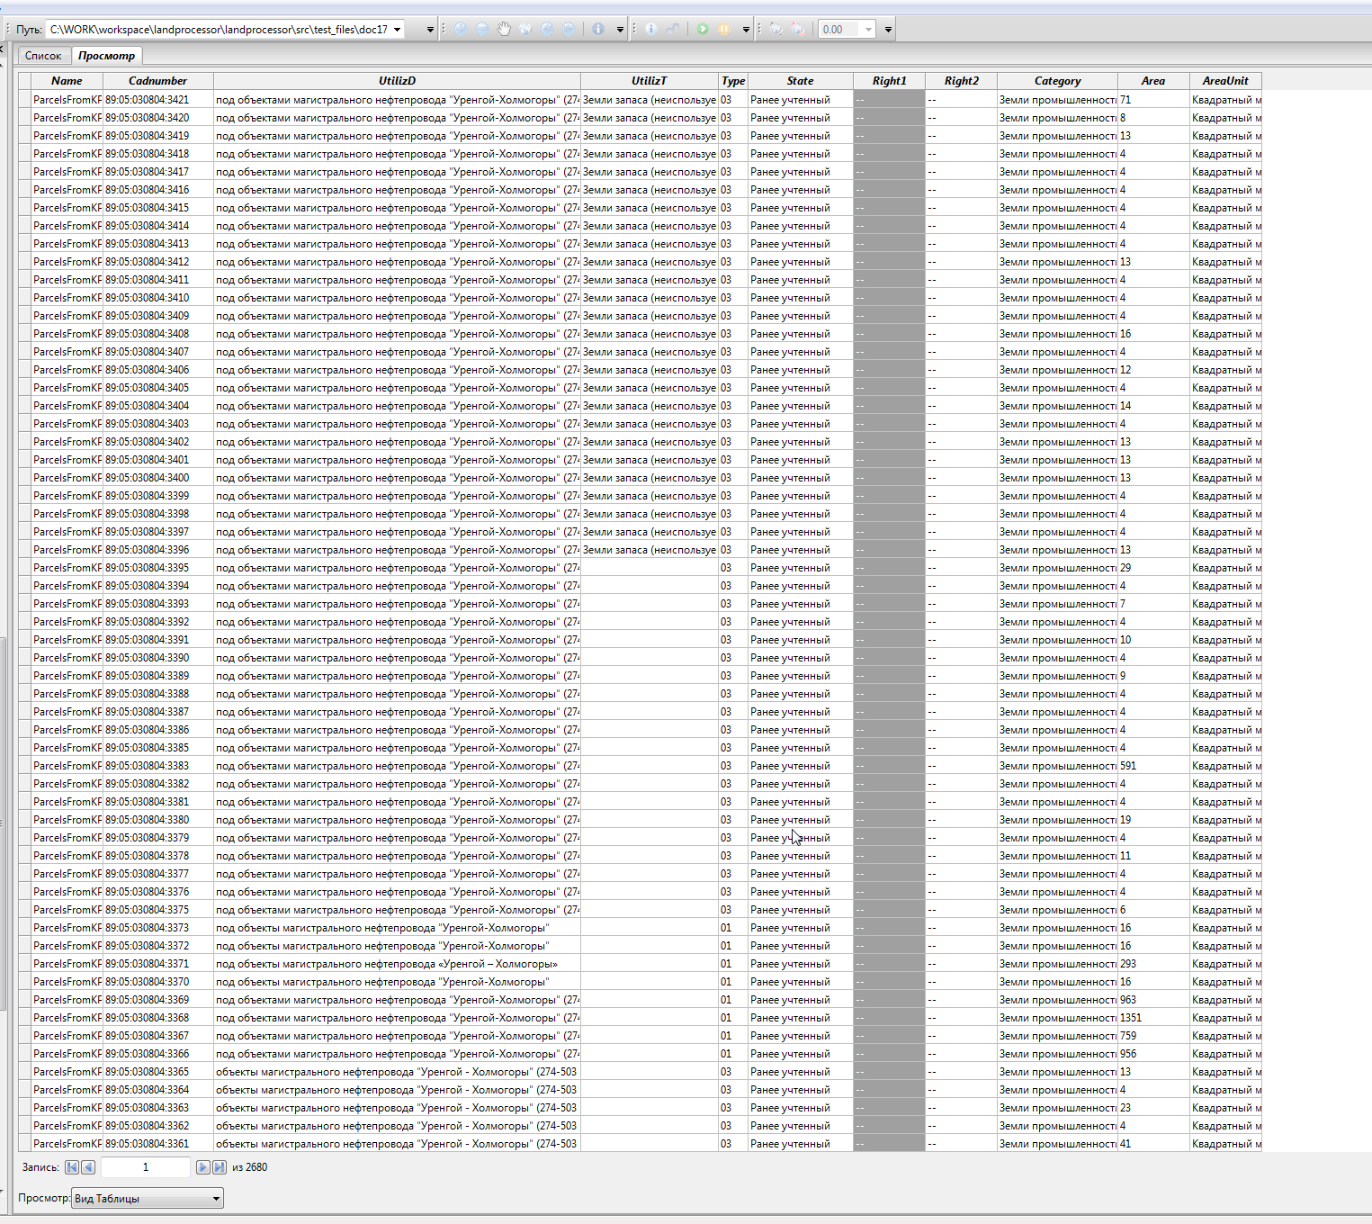
Task: Select cell 89:05:030804:3368
Action: click(158, 1018)
